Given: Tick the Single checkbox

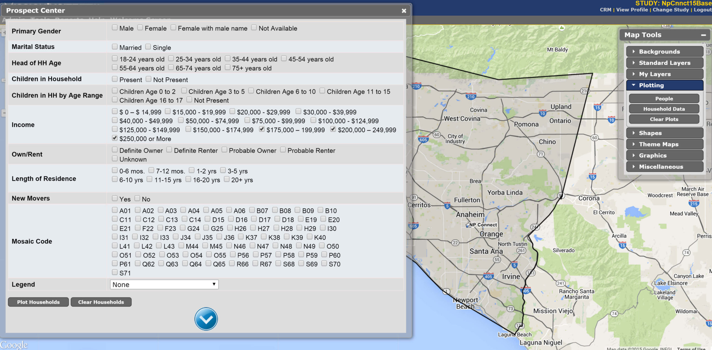Looking at the screenshot, I should [148, 47].
